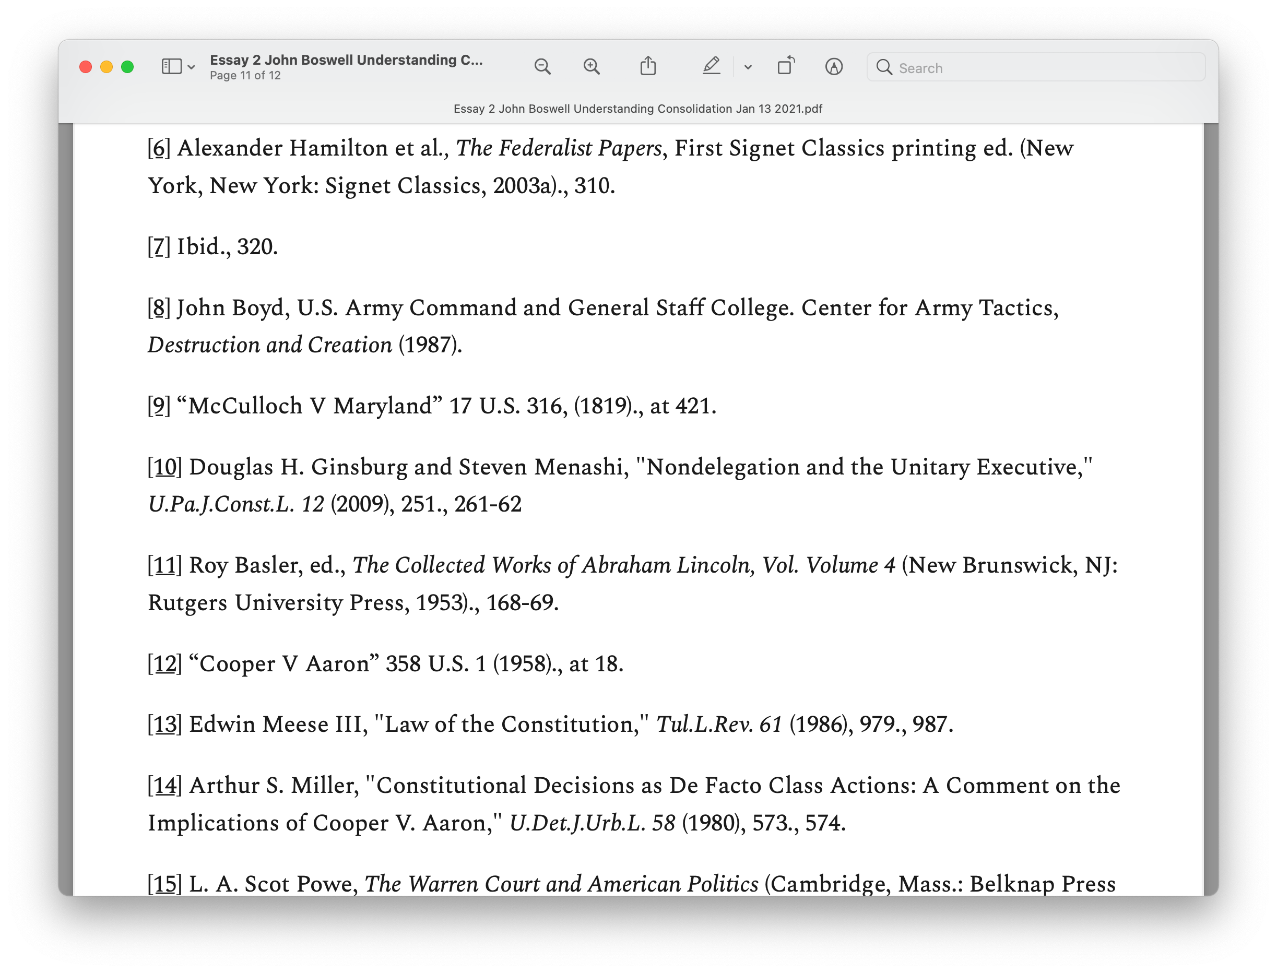Image resolution: width=1277 pixels, height=973 pixels.
Task: Click into the Search field
Action: tap(1036, 68)
